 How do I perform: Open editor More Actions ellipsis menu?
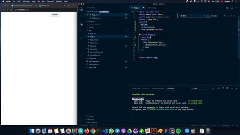click(237, 8)
